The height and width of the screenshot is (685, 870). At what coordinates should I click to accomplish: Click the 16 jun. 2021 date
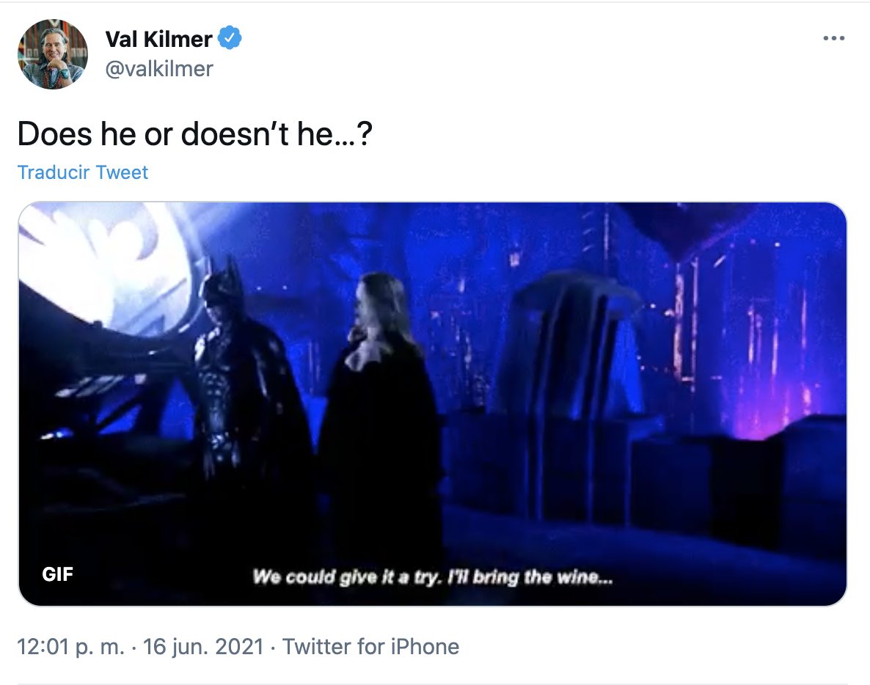coord(203,647)
